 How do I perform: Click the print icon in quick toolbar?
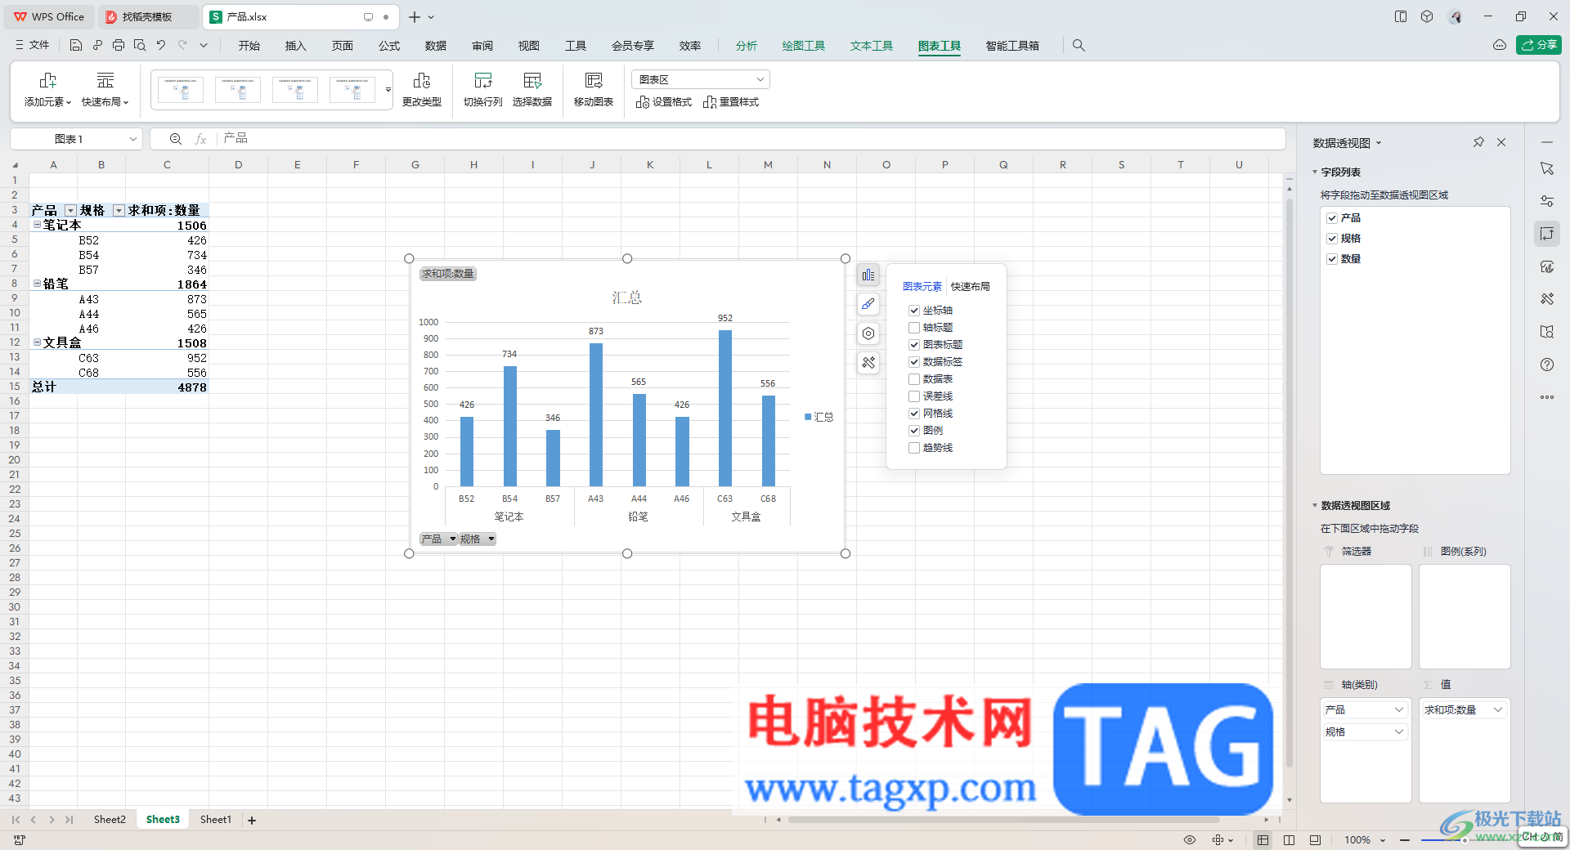[x=119, y=46]
